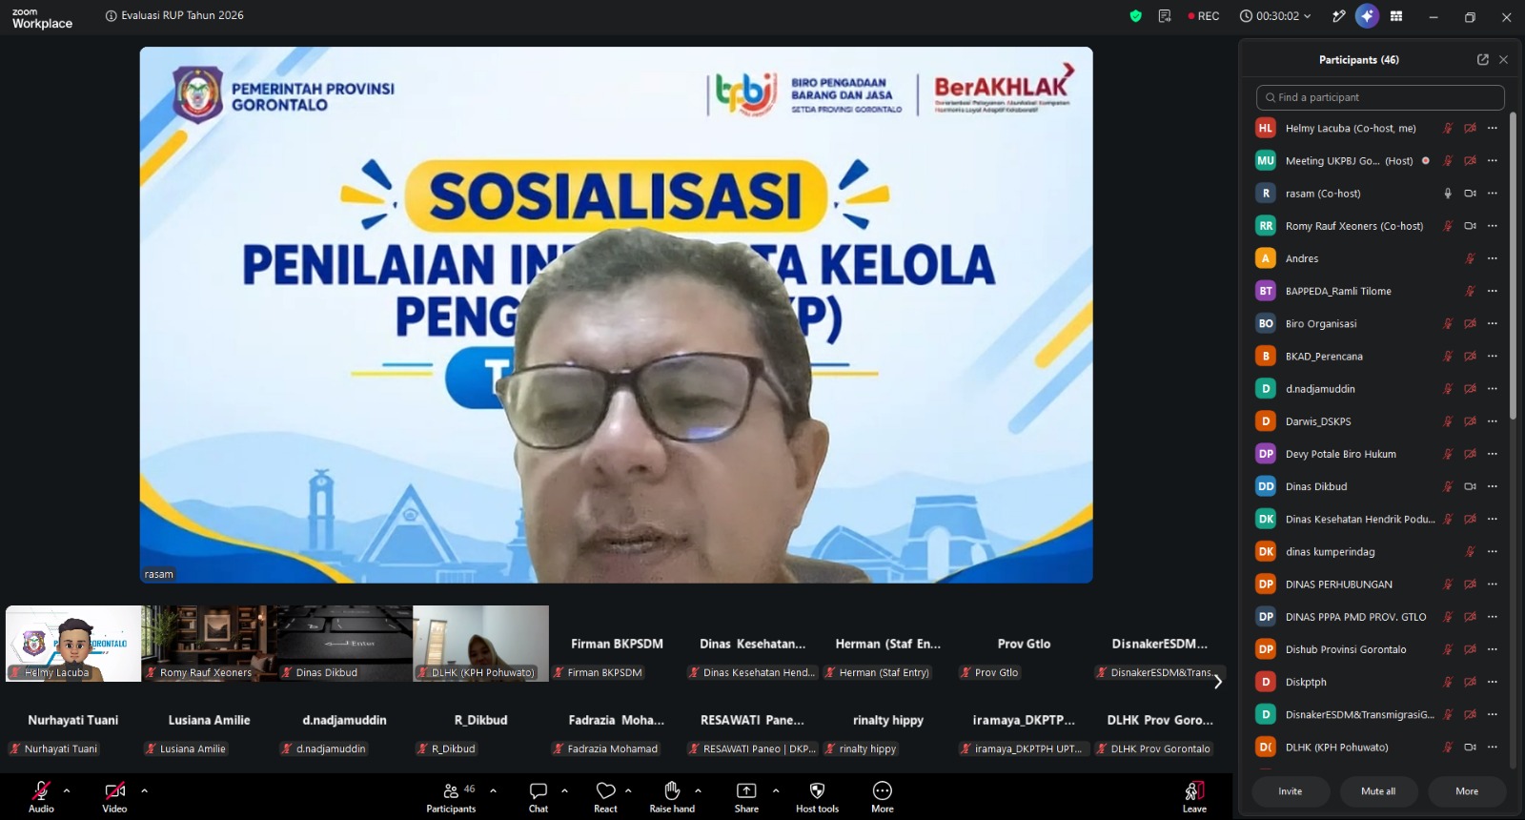Open the React emoji button
Viewport: 1525px width, 820px height.
(605, 790)
